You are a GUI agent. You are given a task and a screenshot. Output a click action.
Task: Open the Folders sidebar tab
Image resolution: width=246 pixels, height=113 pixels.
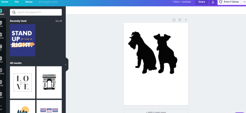[1, 95]
